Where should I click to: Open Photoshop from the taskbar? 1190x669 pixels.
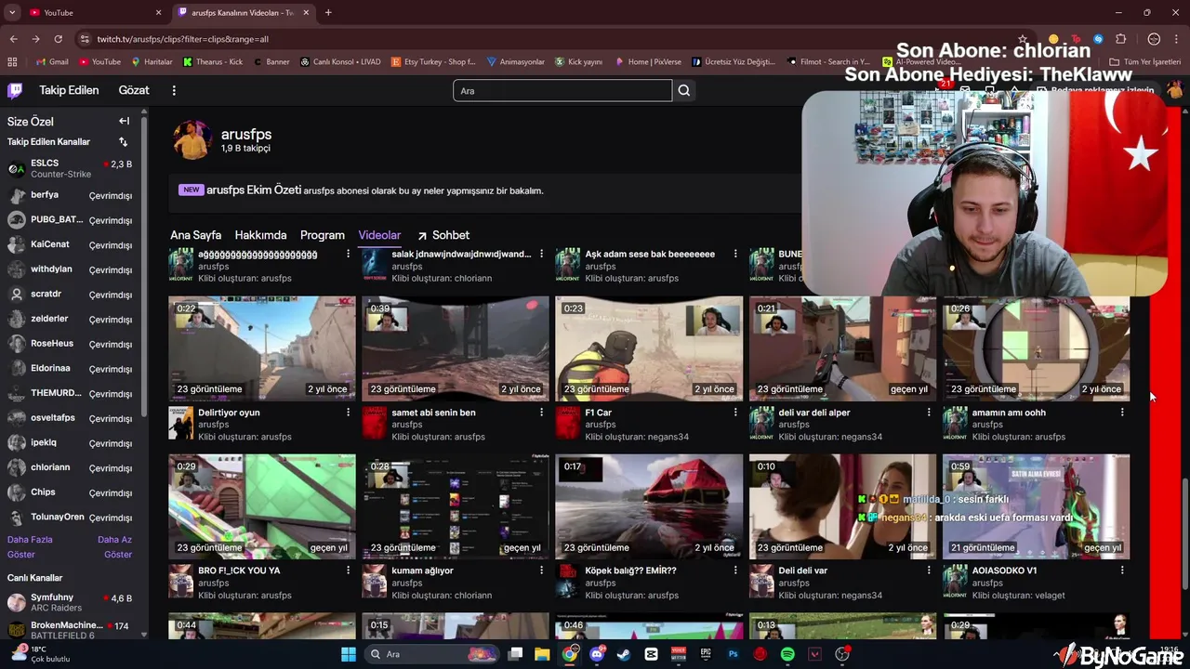click(x=733, y=654)
